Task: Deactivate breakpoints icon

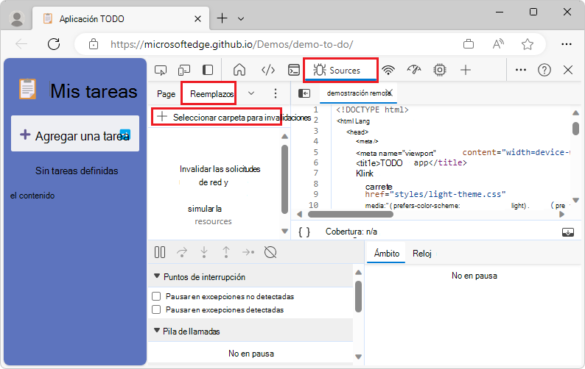Action: click(x=270, y=252)
